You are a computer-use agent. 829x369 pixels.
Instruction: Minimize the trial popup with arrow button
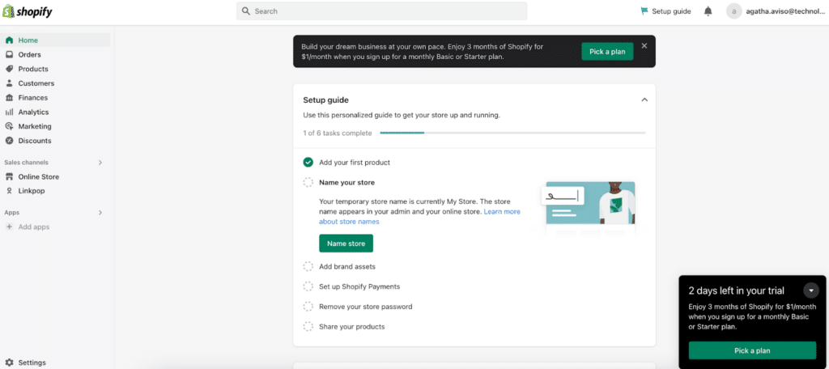(x=811, y=291)
